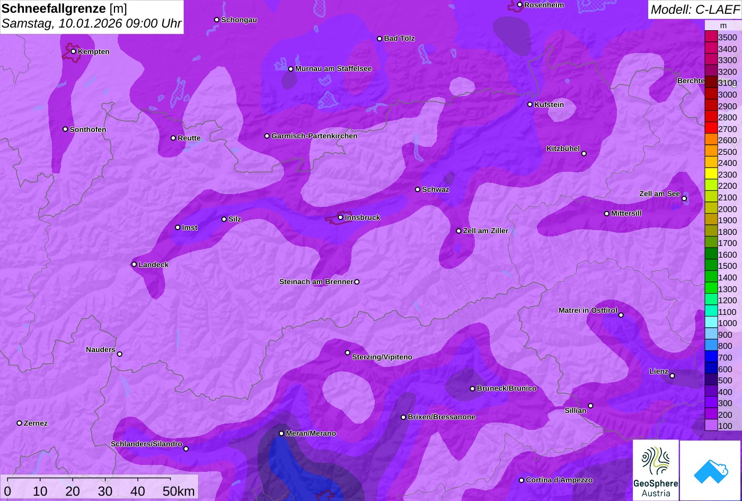
Task: Click the Zell am See marker
Action: point(684,199)
